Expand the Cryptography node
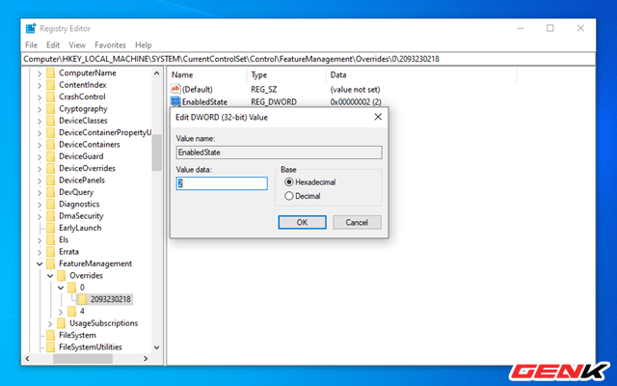The image size is (617, 386). pyautogui.click(x=40, y=109)
